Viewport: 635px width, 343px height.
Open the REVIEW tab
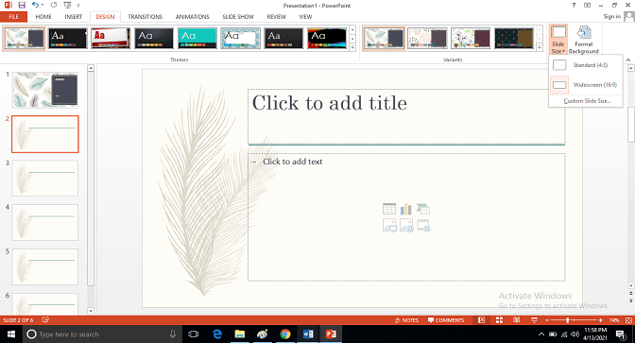(276, 17)
